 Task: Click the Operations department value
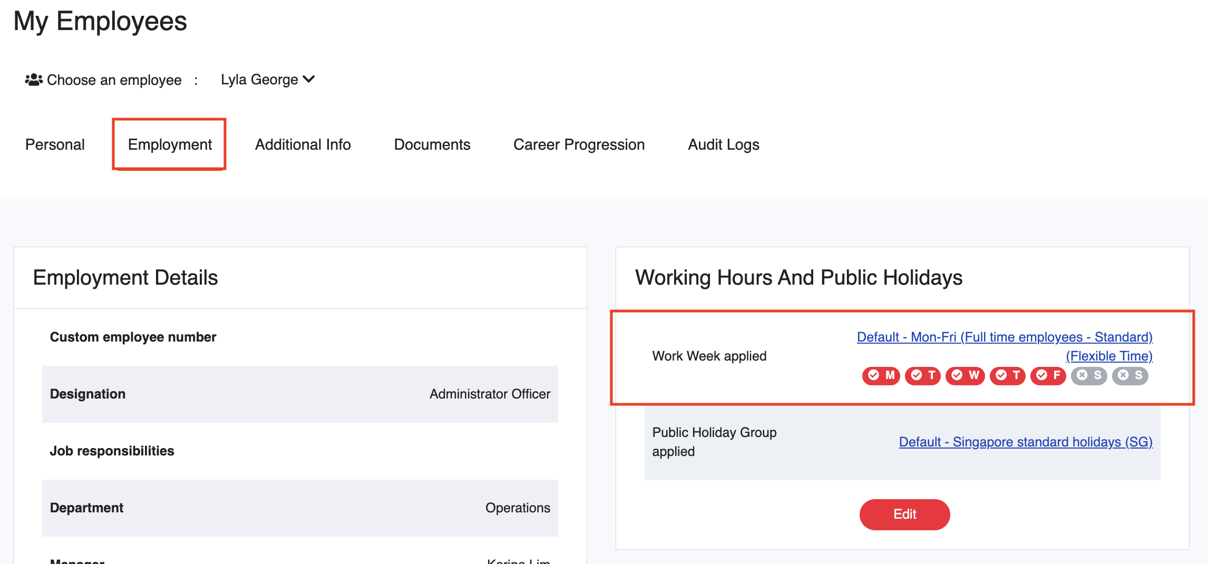click(x=518, y=508)
